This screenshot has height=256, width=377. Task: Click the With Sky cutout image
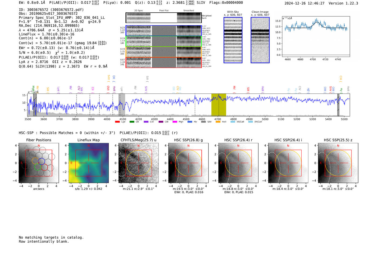233,40
